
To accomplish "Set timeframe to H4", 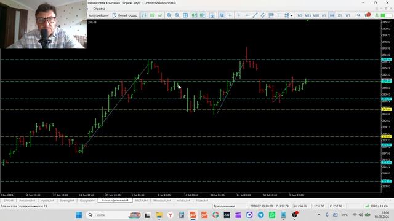I will [x=332, y=15].
